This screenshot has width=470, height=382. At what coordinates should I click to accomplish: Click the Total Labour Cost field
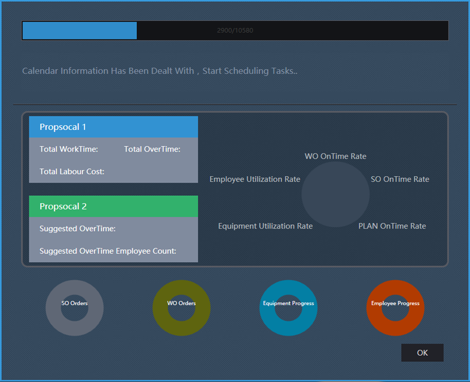point(72,172)
